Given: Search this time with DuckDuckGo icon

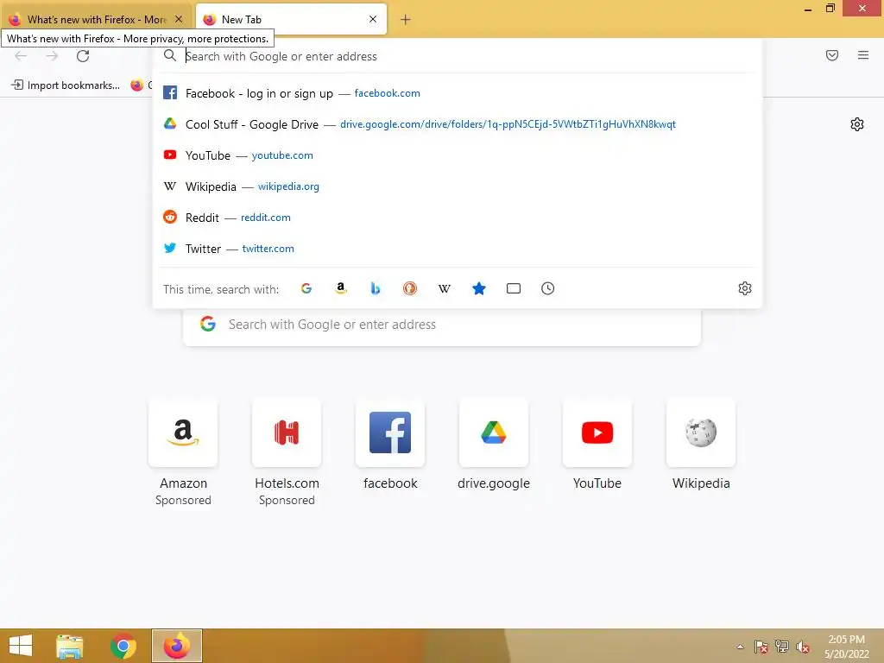Looking at the screenshot, I should tap(410, 288).
